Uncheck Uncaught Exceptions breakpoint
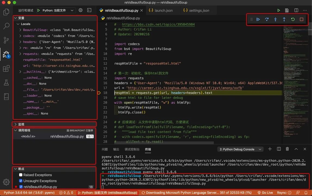312x196 pixels. (21, 181)
